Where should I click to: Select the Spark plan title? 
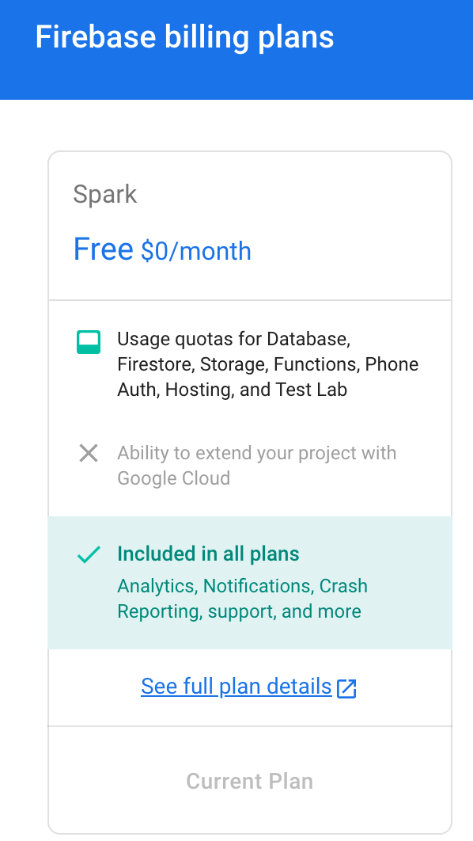coord(105,194)
